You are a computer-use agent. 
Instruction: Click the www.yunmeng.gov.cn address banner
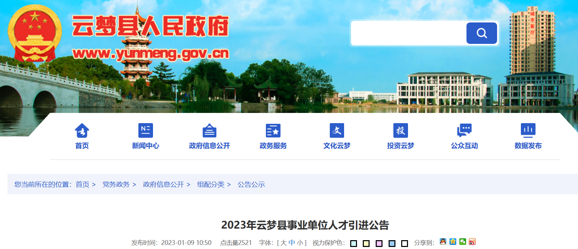[x=151, y=54]
